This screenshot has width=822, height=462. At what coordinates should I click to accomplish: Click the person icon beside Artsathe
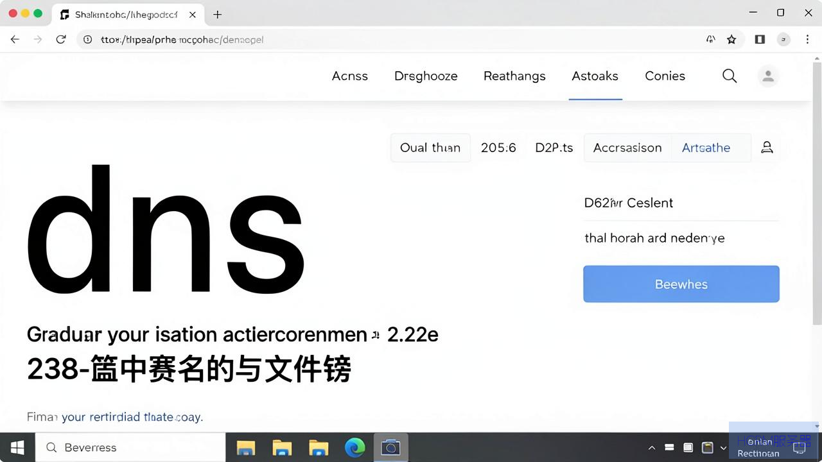[x=767, y=148]
